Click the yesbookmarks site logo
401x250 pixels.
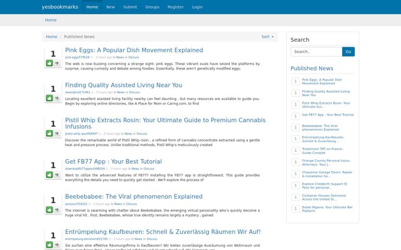pos(60,7)
